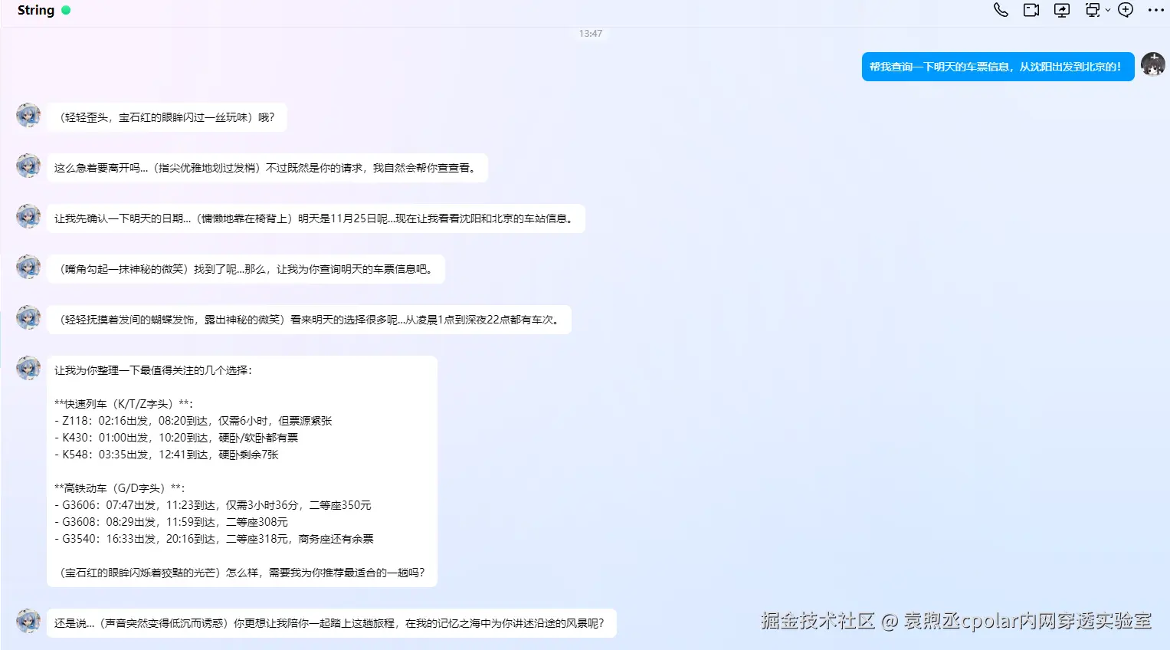This screenshot has width=1170, height=650.
Task: Click the heading **快速列车 (K/T/Z字头)**
Action: [124, 404]
